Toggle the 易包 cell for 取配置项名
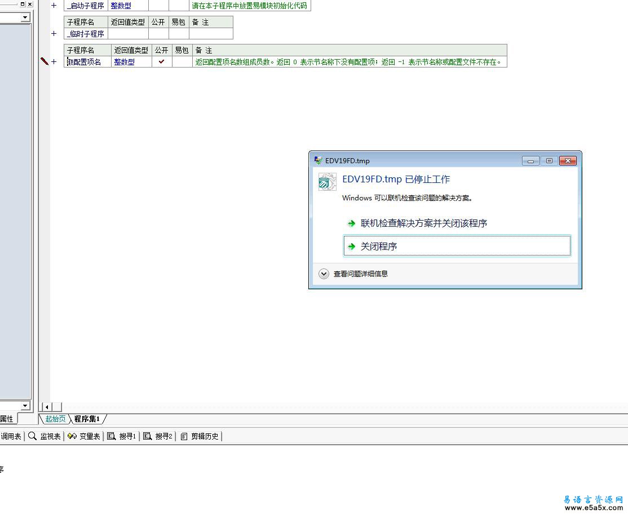The width and height of the screenshot is (628, 515). point(182,61)
